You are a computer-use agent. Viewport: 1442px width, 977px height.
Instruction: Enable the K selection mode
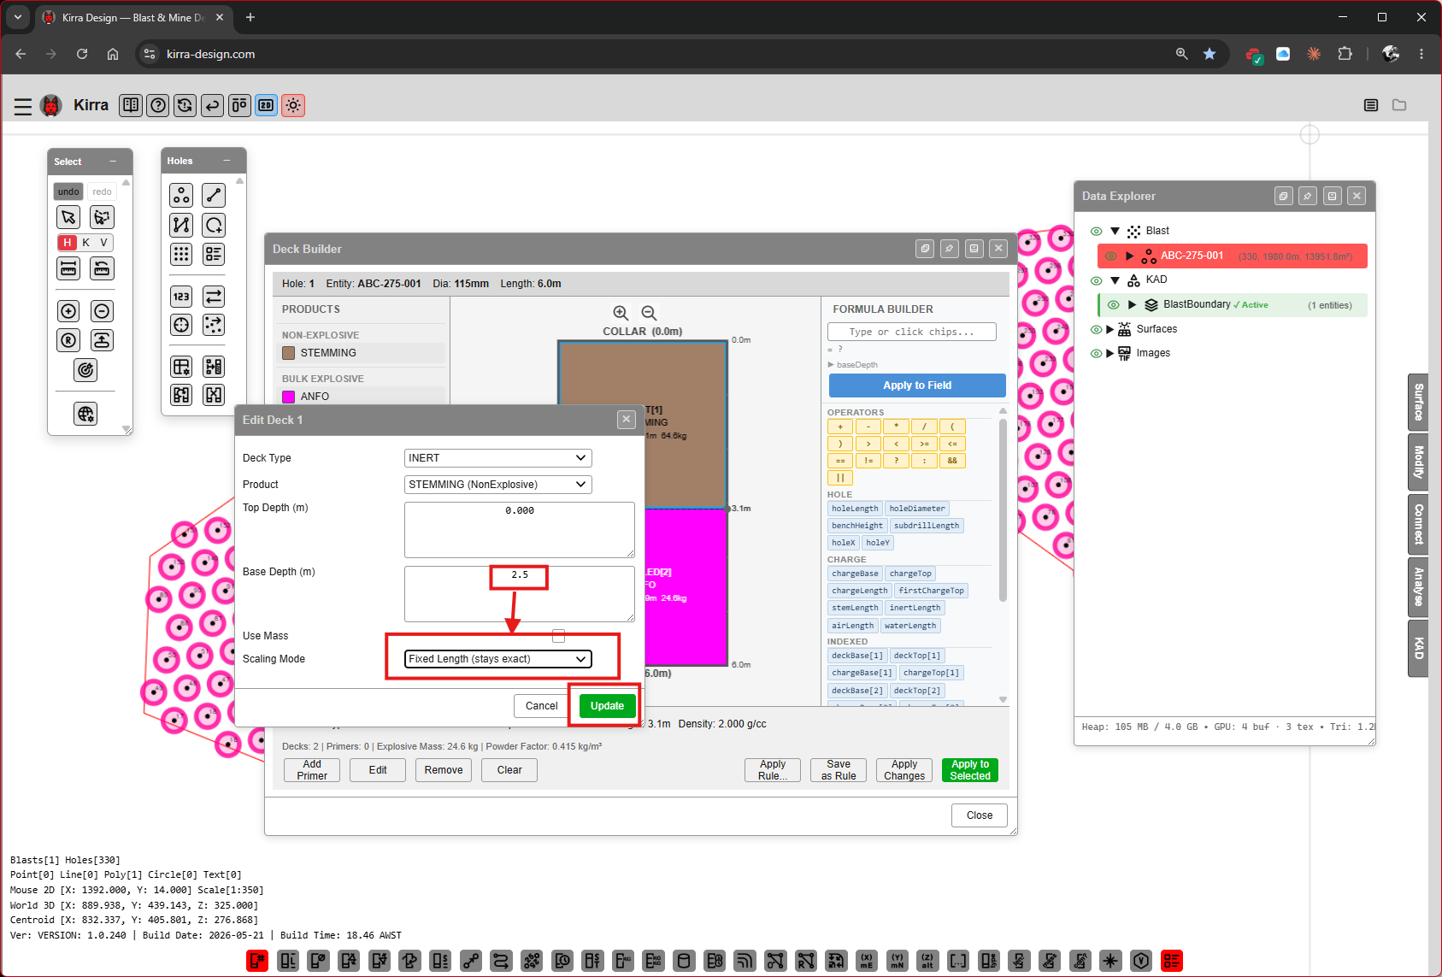[x=86, y=243]
